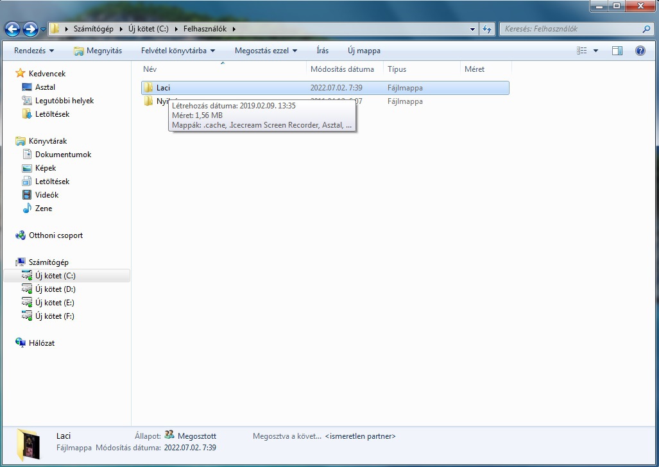The width and height of the screenshot is (659, 467).
Task: Select Otthoni csoport in navigation pane
Action: click(x=55, y=235)
